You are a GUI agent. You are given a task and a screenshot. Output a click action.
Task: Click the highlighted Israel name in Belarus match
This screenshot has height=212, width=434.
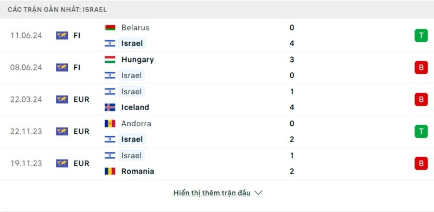pos(132,43)
